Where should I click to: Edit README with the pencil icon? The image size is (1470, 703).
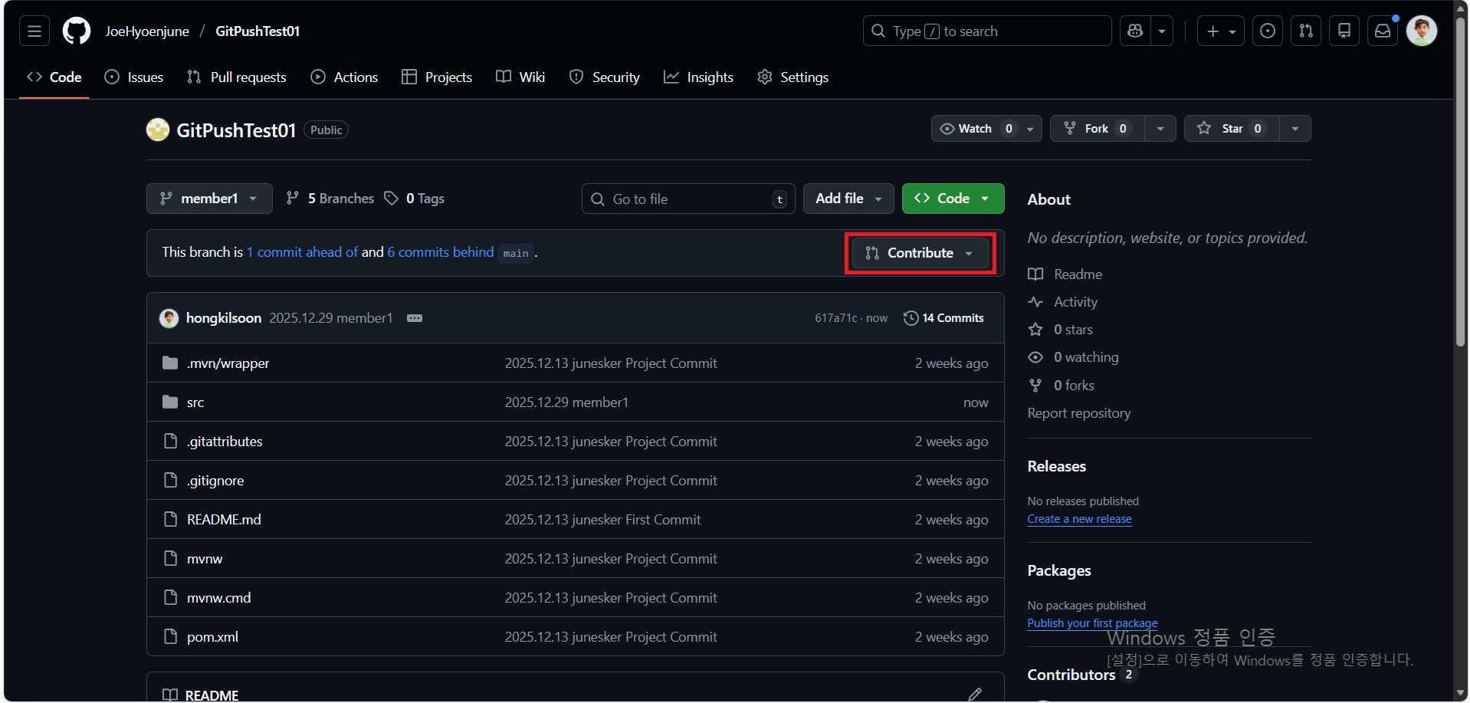pos(975,695)
